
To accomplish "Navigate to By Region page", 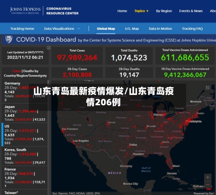I will point(164,11).
